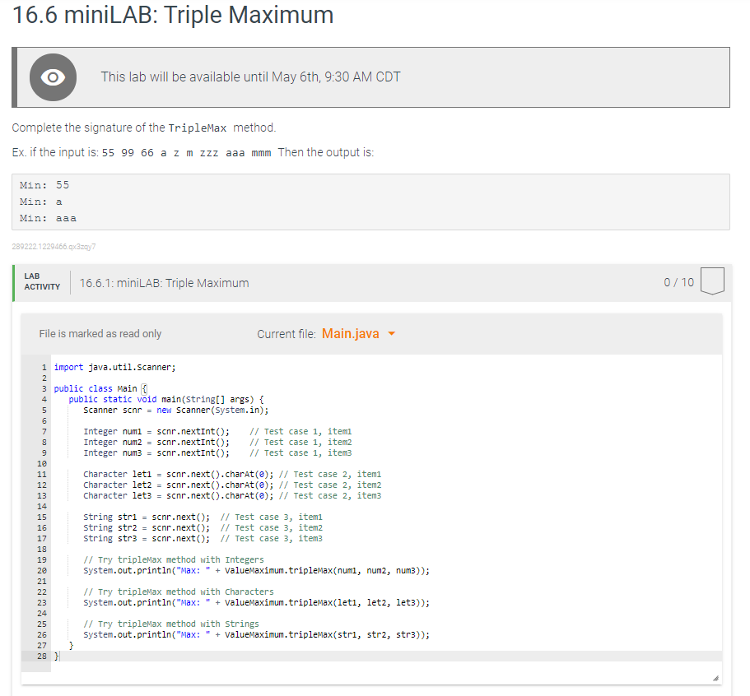Open the Main.java current file dropdown
750x696 pixels.
pos(359,334)
